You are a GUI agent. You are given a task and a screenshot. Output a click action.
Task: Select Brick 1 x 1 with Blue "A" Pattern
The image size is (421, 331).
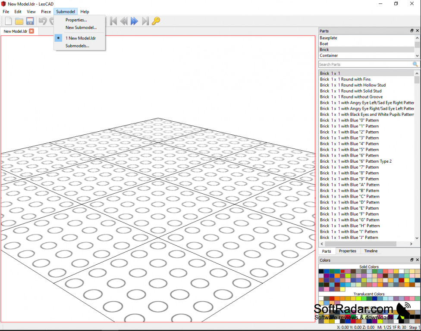coord(367,185)
